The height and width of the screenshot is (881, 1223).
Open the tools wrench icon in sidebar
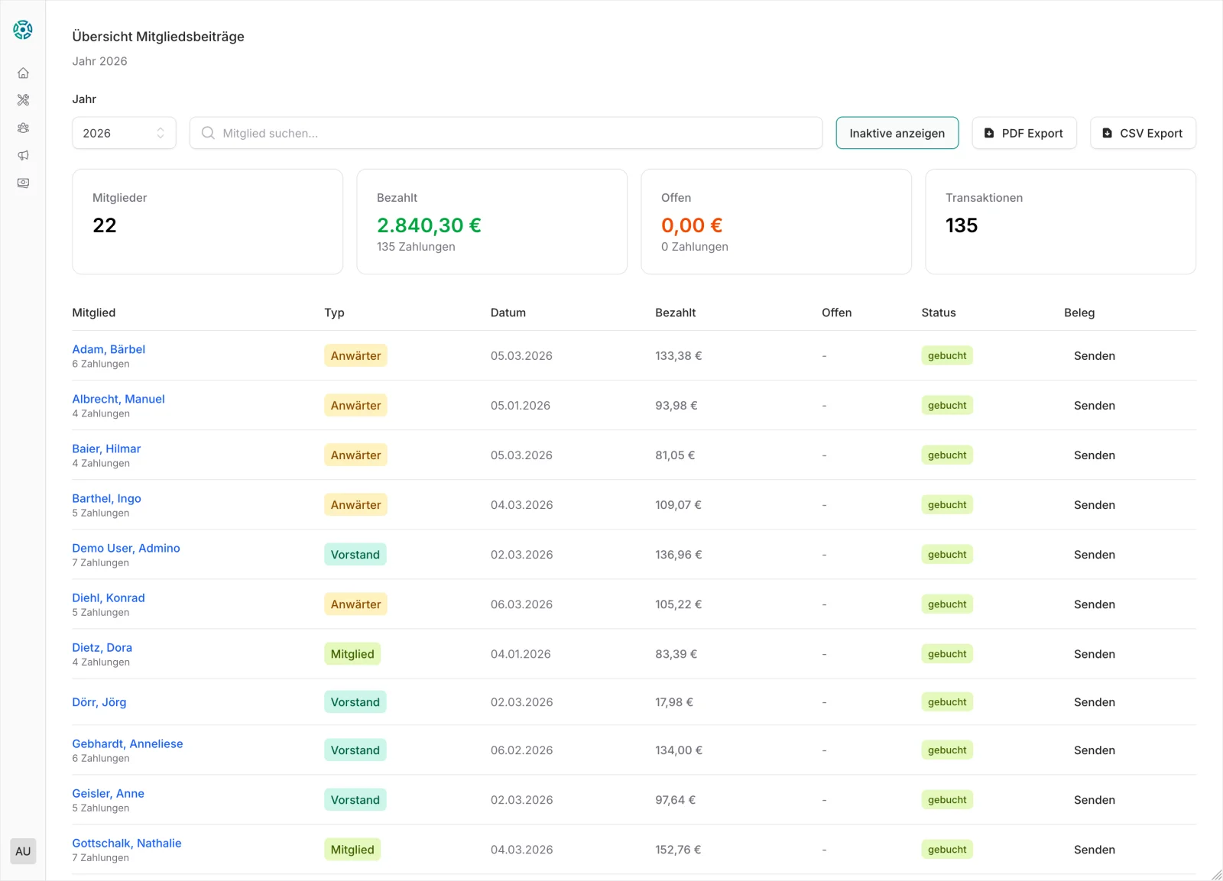coord(23,100)
